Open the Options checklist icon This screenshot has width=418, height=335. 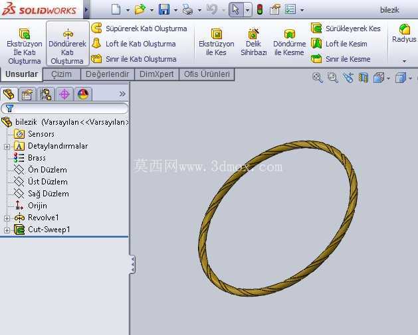290,9
